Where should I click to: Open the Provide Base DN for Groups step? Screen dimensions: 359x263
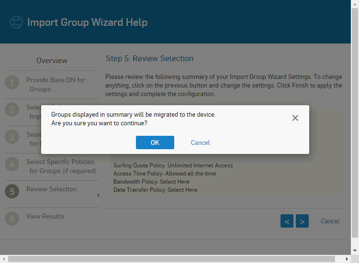point(56,85)
